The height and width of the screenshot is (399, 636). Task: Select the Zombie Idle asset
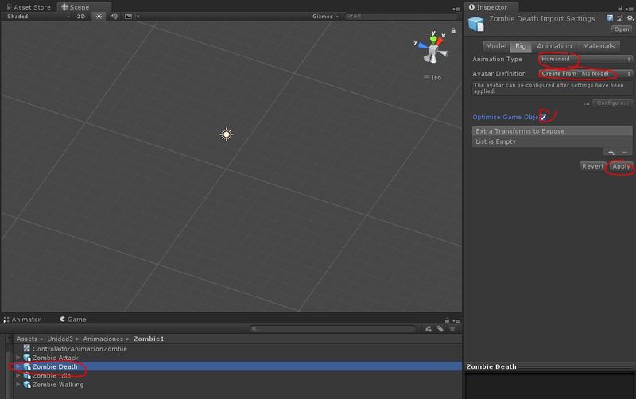(x=52, y=375)
